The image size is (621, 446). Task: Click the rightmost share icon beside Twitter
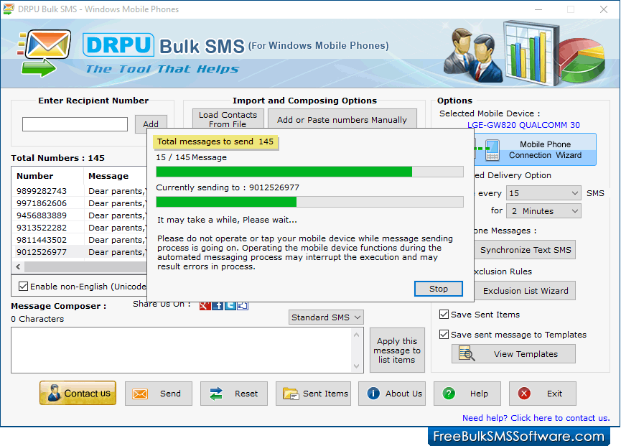click(243, 305)
